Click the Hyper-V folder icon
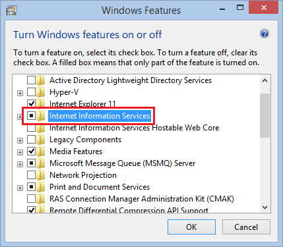 click(x=40, y=92)
